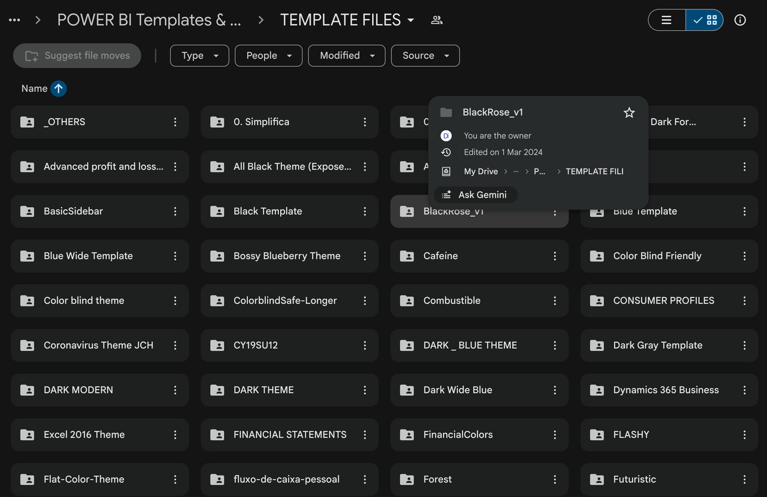Reverse the Name sort direction arrow

point(58,88)
